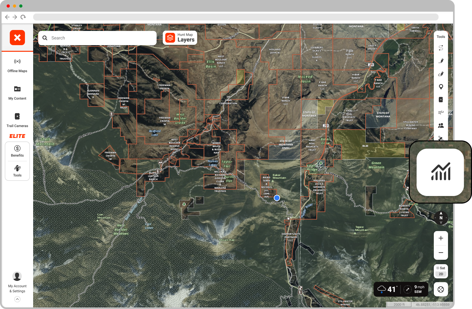
Task: Click the blue current-location dot
Action: (x=277, y=198)
